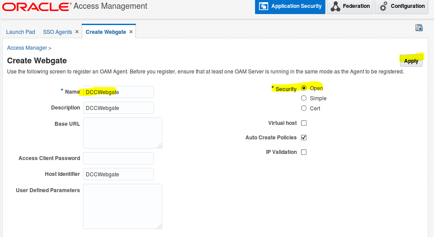This screenshot has width=434, height=237.
Task: Click the Federation nodes icon
Action: pyautogui.click(x=335, y=6)
